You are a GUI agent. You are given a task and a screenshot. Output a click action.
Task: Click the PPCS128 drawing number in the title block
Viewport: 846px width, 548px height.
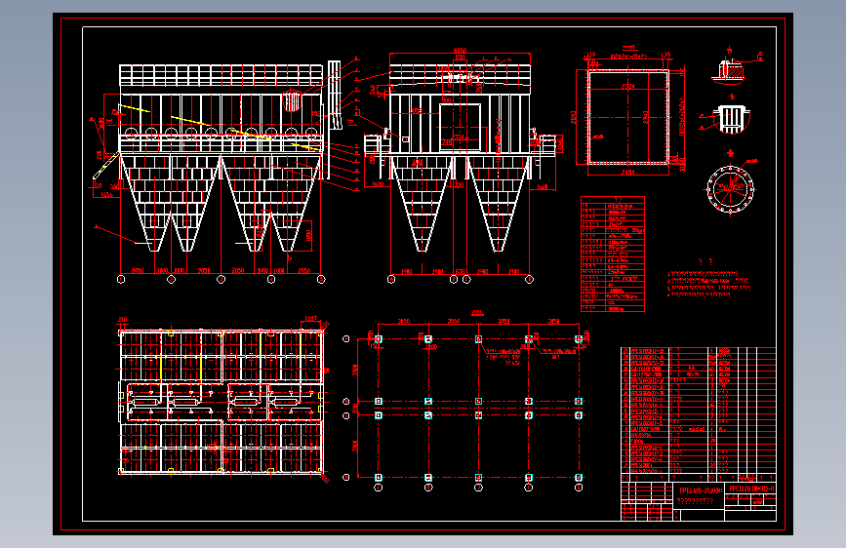tap(751, 489)
